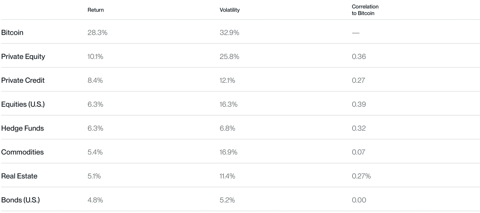Click Commodities' 0.07 correlation value
Image resolution: width=480 pixels, height=213 pixels.
(359, 152)
